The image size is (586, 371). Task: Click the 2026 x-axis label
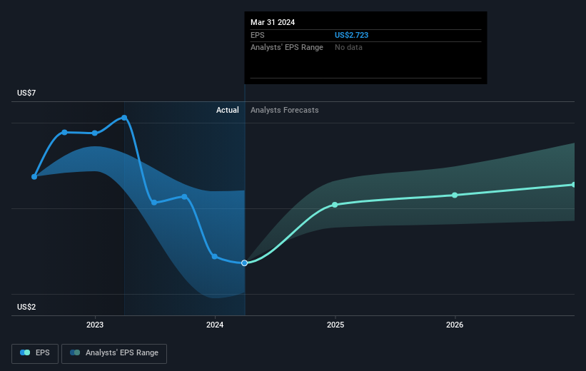click(455, 325)
